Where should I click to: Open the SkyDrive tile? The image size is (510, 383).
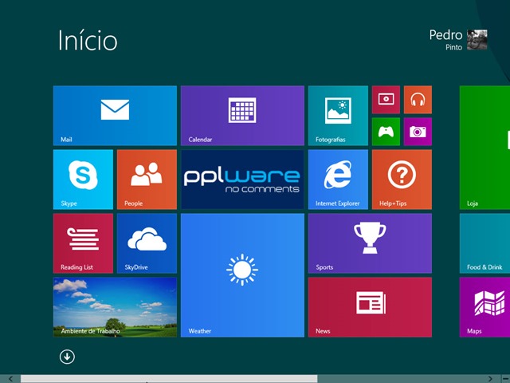point(147,243)
